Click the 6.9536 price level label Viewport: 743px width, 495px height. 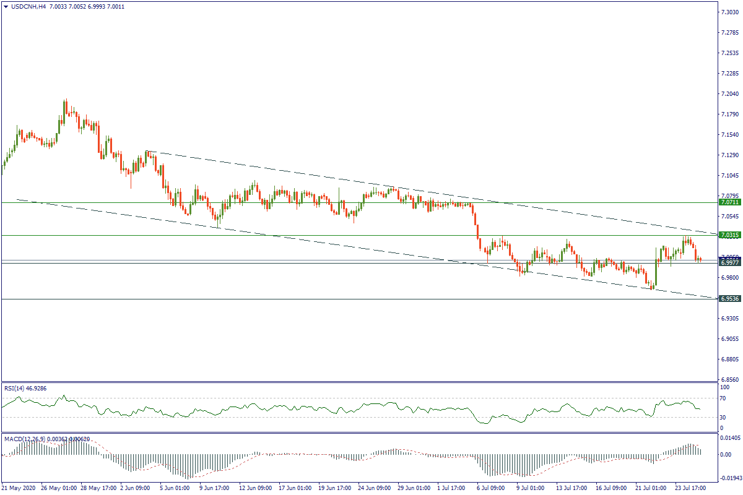point(729,299)
